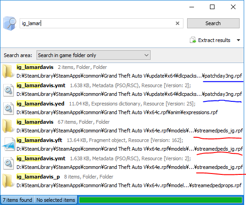Click the Extract results document icon
Image resolution: width=246 pixels, height=205 pixels.
[193, 40]
